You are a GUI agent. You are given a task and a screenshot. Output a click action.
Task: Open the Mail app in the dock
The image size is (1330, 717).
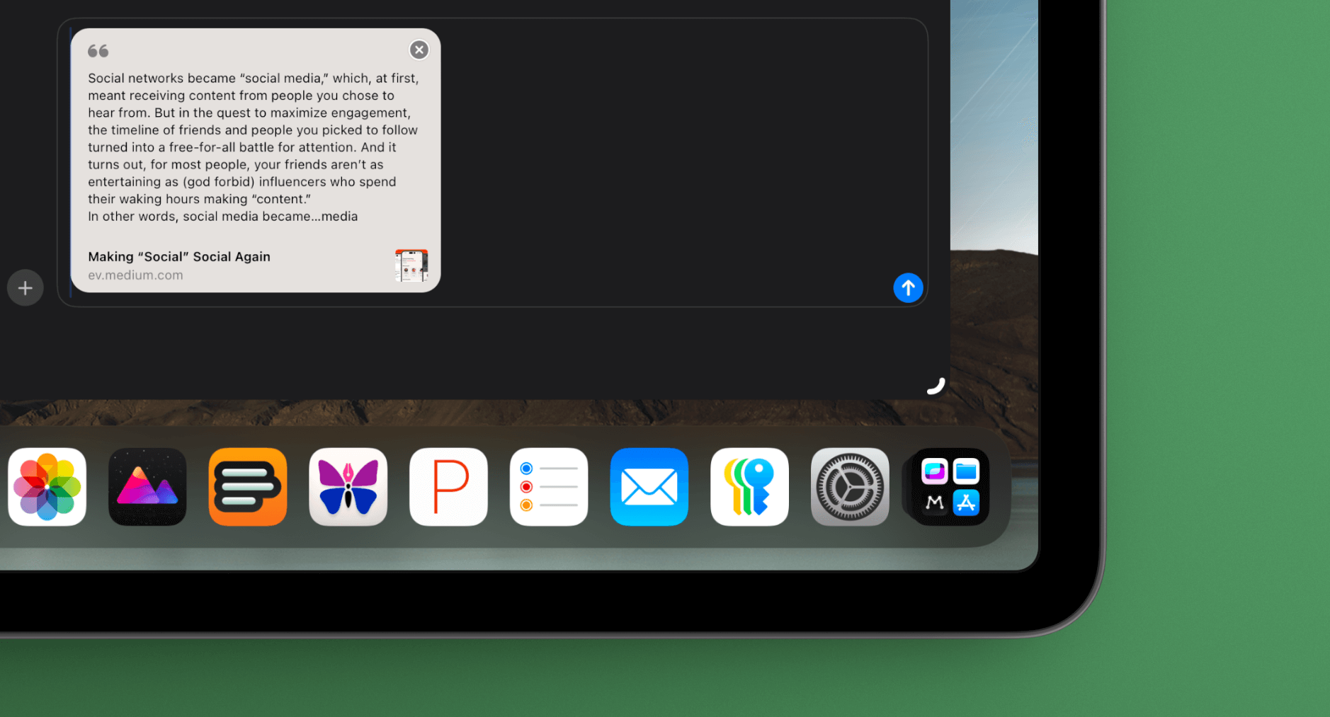pos(649,487)
